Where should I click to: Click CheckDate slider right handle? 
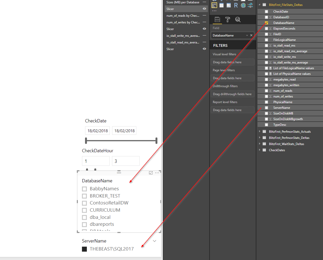point(156,140)
